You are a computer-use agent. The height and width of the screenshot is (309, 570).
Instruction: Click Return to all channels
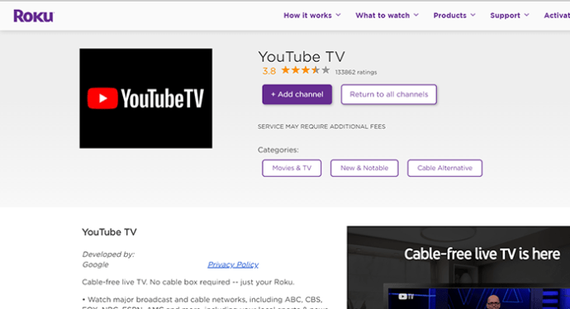click(x=388, y=94)
